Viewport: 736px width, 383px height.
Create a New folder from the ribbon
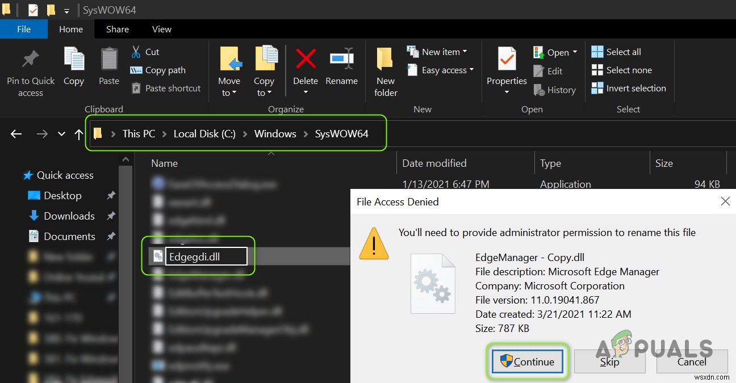pyautogui.click(x=386, y=72)
